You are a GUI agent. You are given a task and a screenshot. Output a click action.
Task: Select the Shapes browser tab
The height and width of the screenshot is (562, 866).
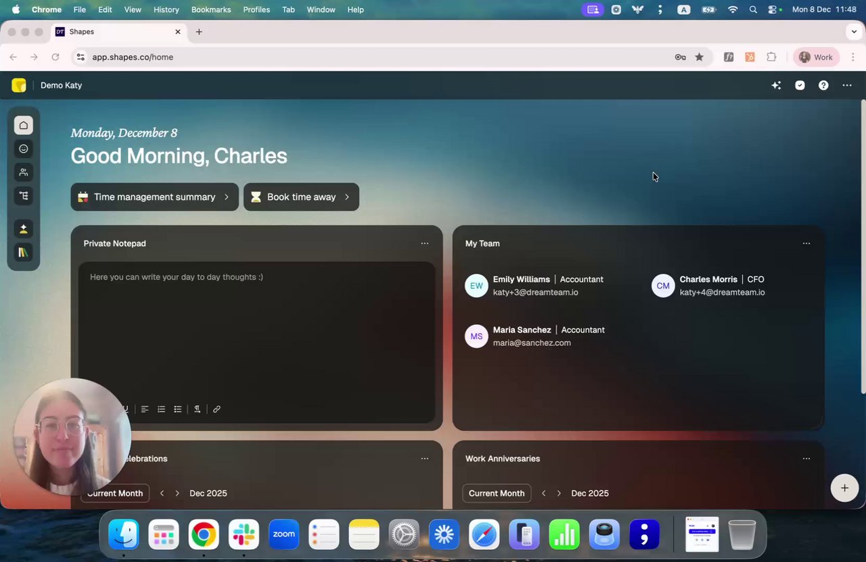coord(118,32)
